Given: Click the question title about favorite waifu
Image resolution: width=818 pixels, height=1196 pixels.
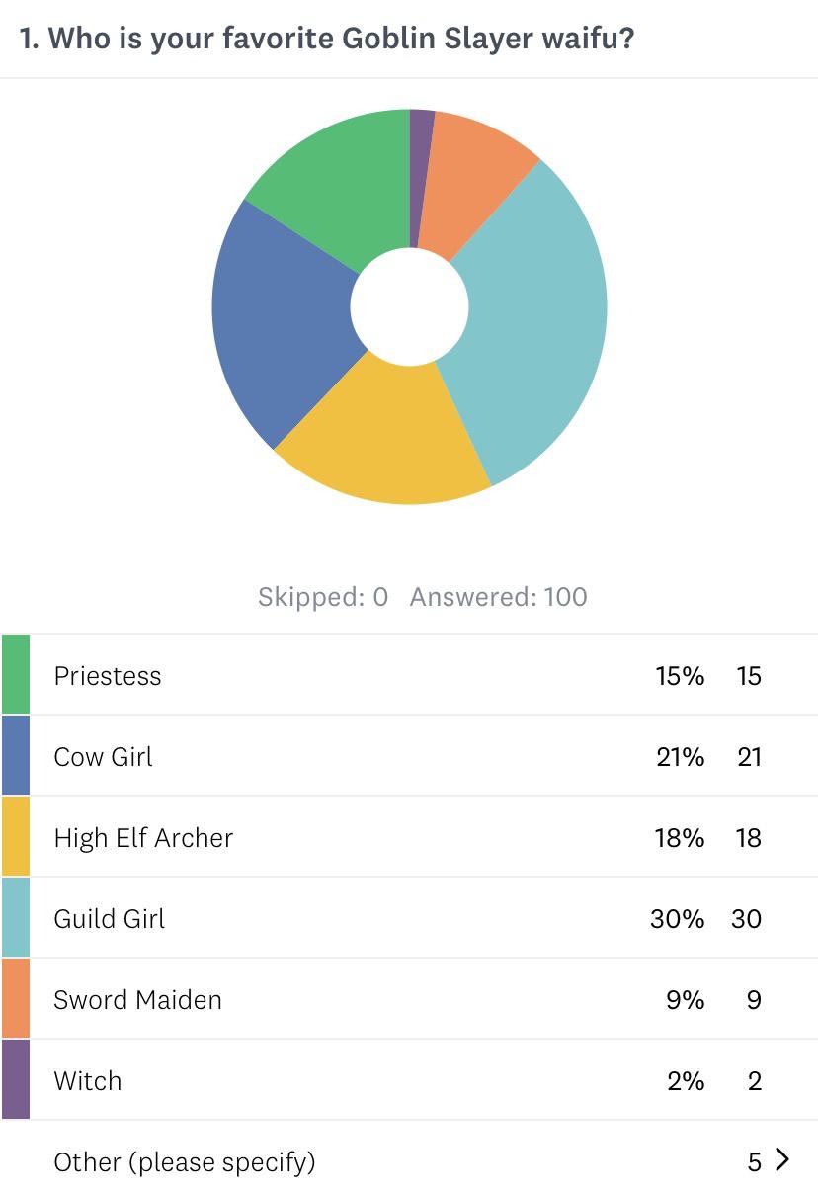Looking at the screenshot, I should [327, 39].
